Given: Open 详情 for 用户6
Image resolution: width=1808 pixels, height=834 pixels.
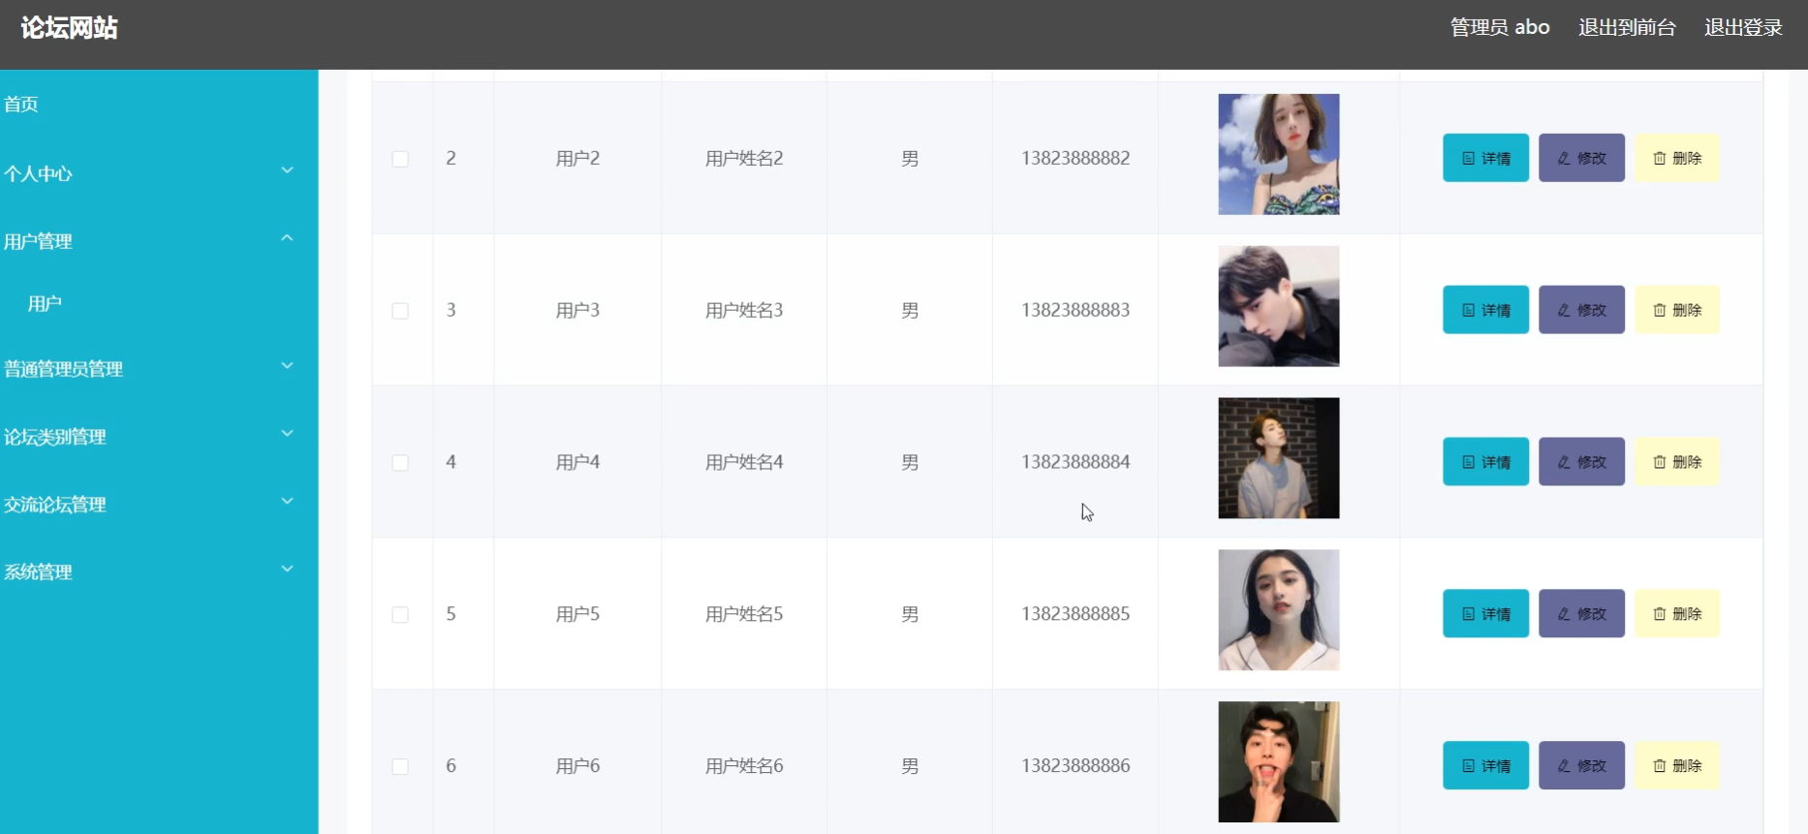Looking at the screenshot, I should tap(1485, 765).
